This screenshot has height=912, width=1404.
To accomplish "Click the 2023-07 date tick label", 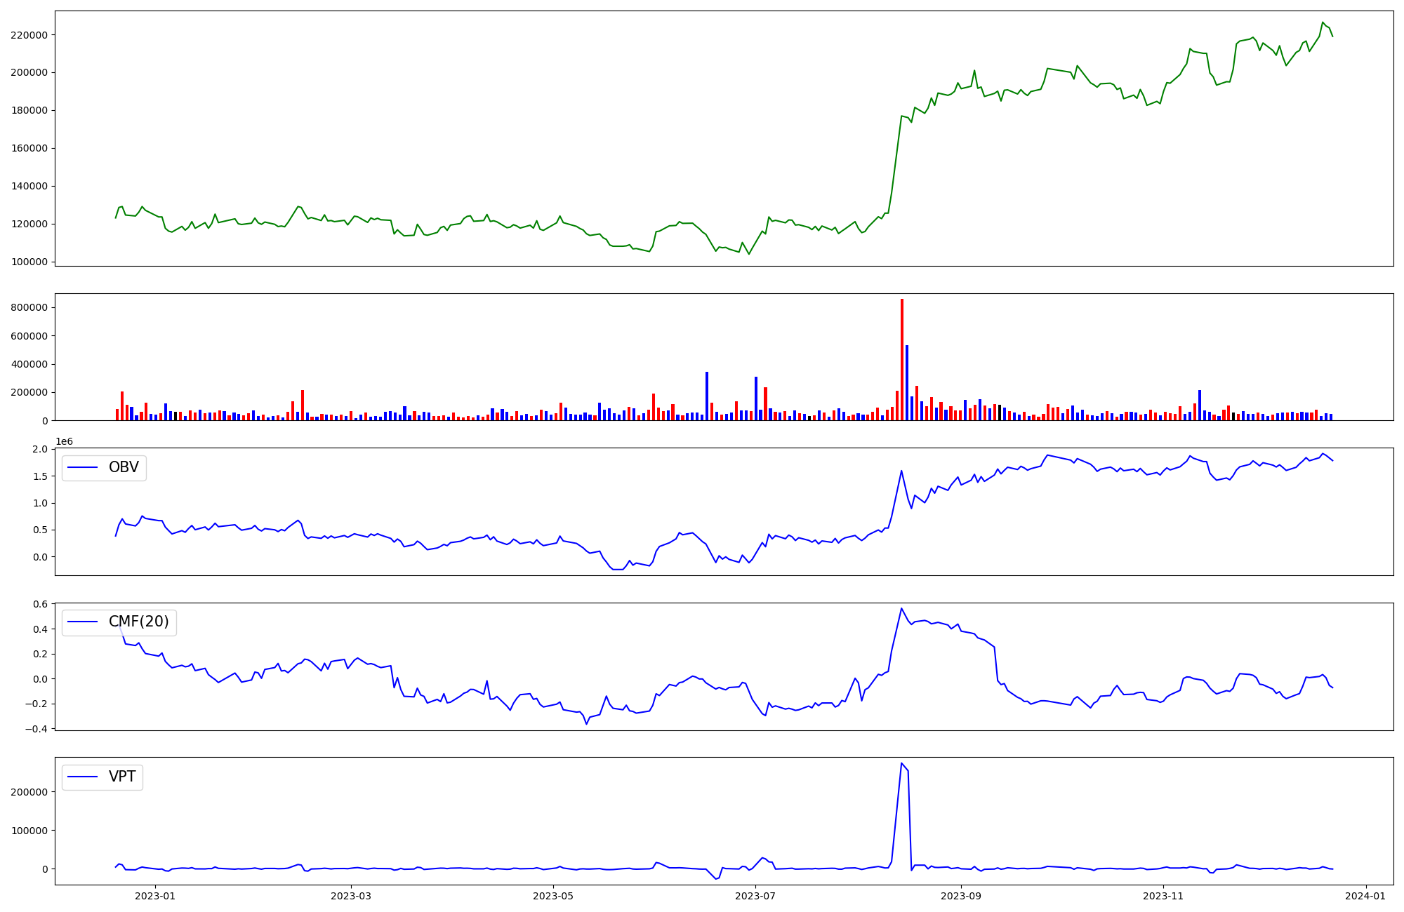I will click(x=755, y=896).
